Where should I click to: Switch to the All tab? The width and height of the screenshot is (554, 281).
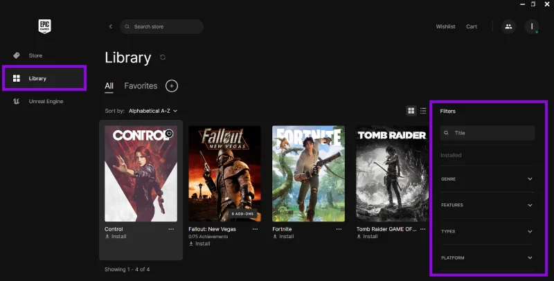[109, 86]
